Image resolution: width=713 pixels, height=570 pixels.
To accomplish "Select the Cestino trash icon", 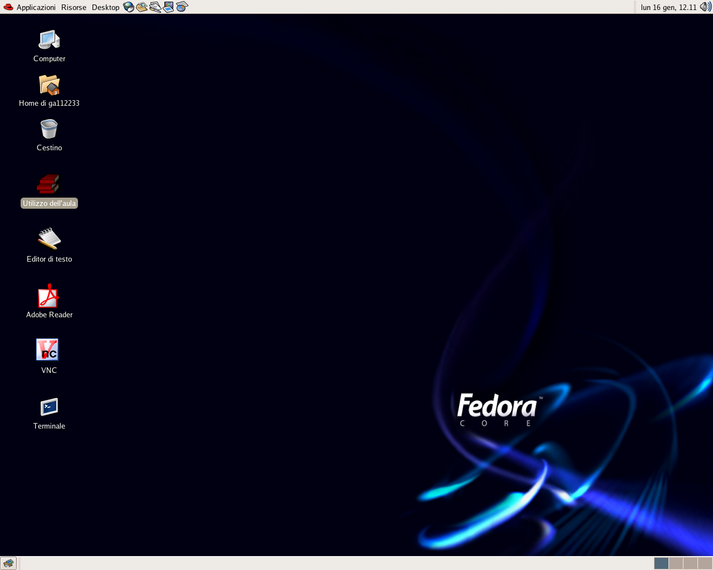I will tap(49, 129).
